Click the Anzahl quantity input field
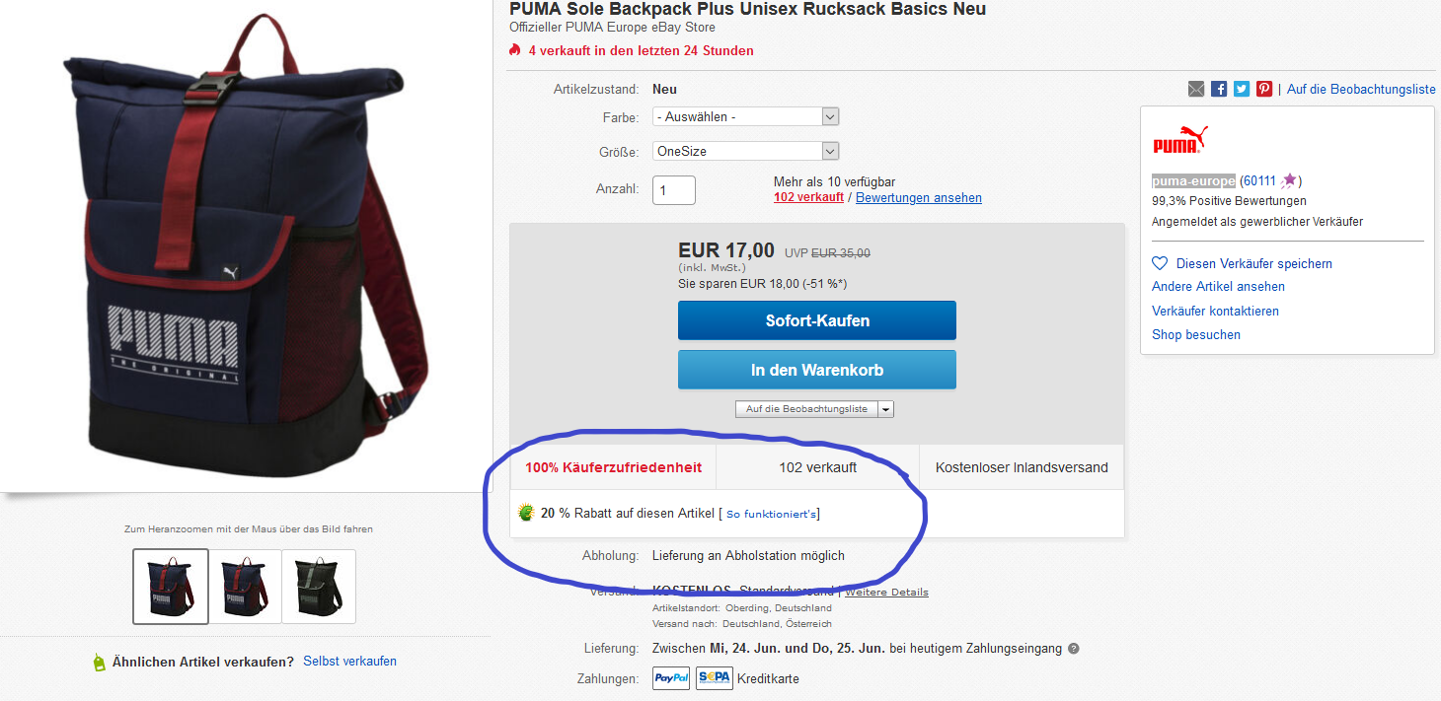The width and height of the screenshot is (1441, 701). pyautogui.click(x=674, y=190)
